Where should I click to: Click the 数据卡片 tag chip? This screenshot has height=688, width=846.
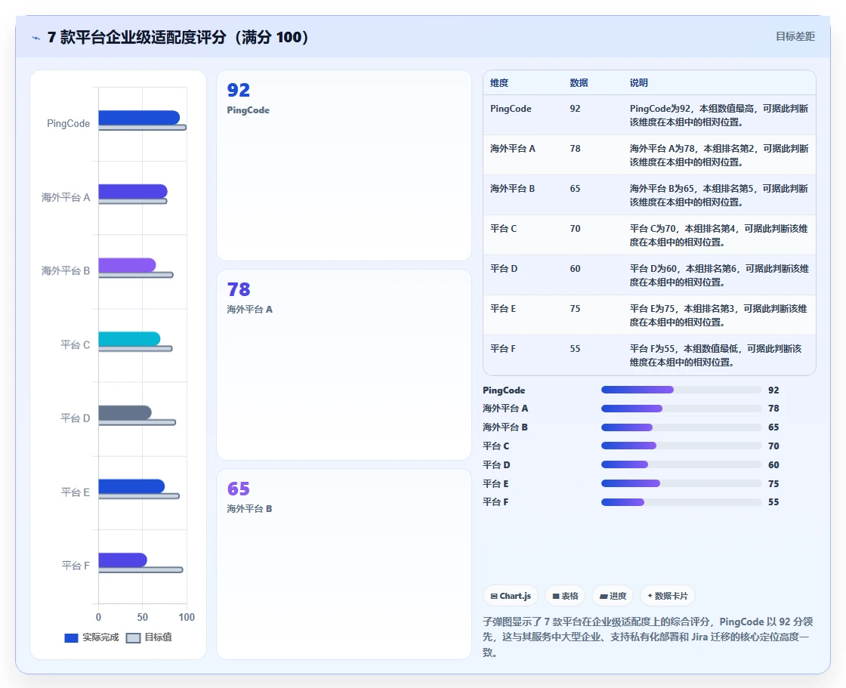point(668,596)
